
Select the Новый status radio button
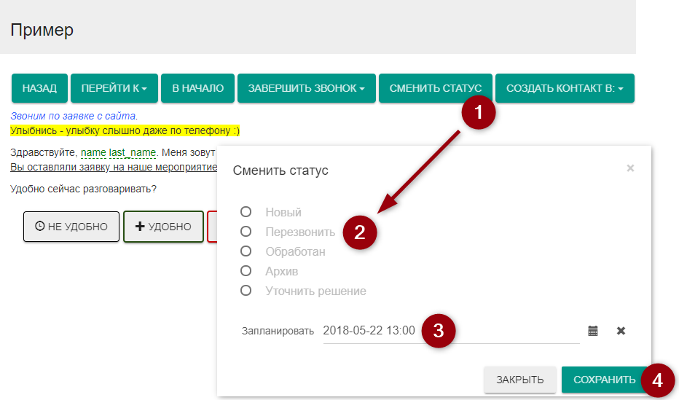tap(246, 212)
